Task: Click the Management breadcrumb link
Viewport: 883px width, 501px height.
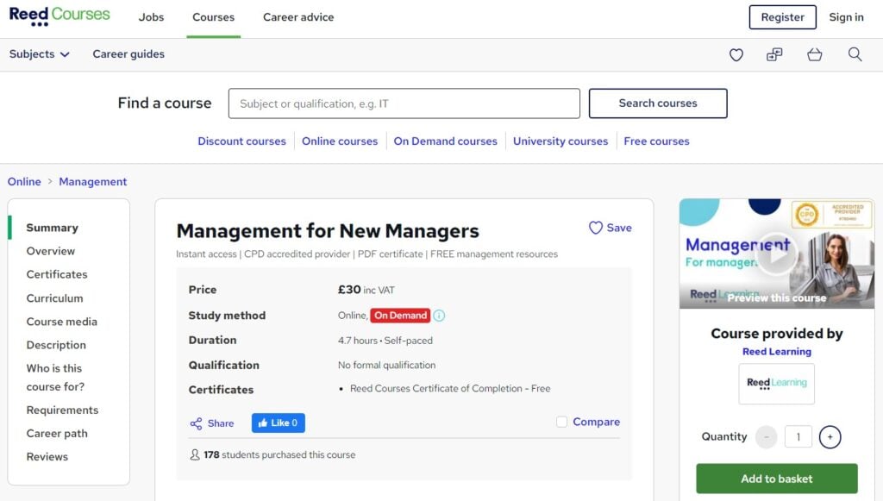Action: point(93,182)
